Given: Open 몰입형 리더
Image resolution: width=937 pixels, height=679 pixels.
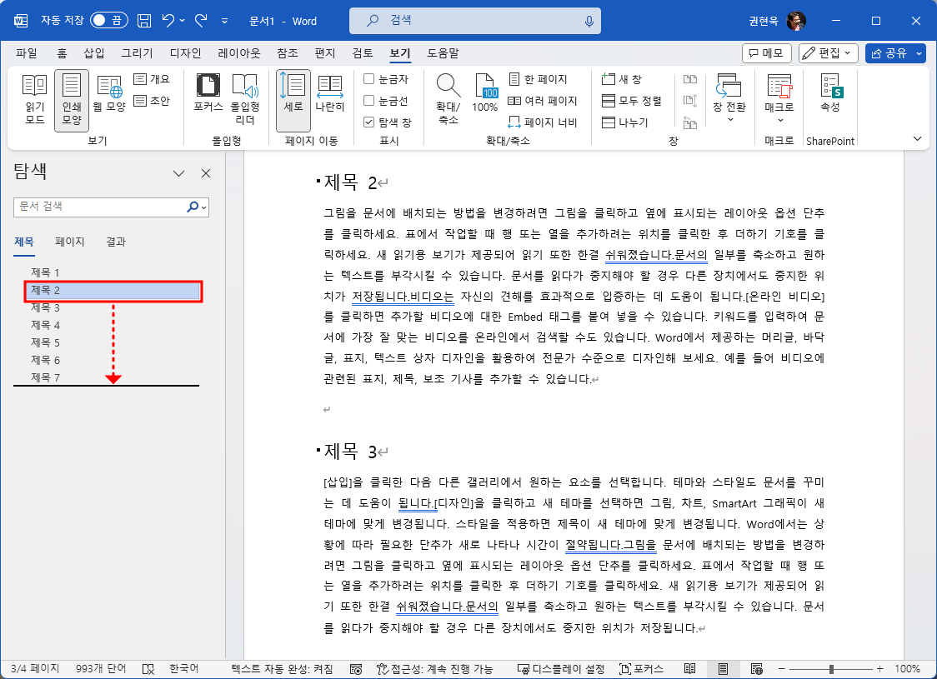Looking at the screenshot, I should 245,99.
